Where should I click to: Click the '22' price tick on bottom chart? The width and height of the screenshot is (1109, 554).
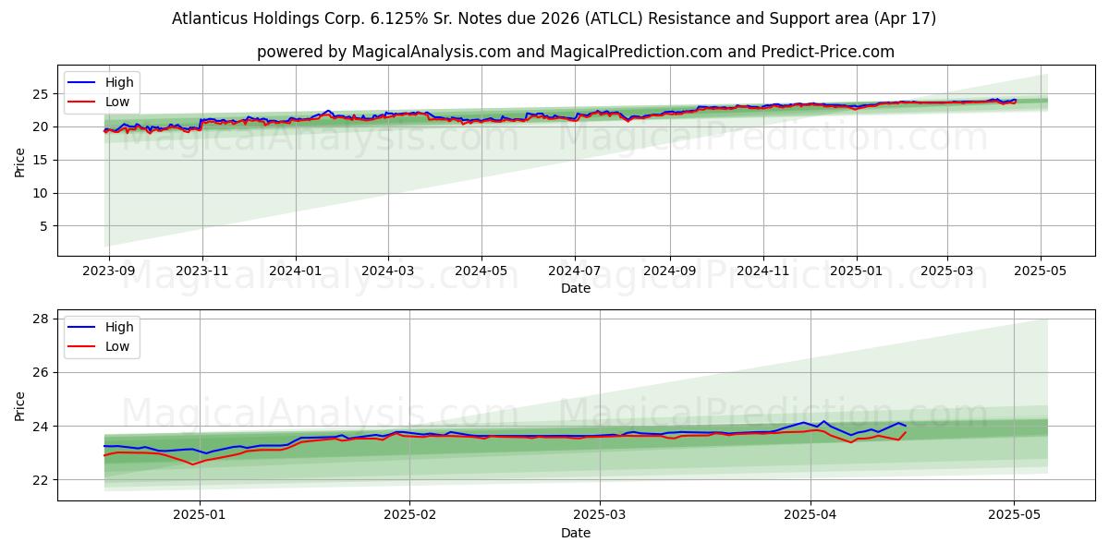[43, 480]
